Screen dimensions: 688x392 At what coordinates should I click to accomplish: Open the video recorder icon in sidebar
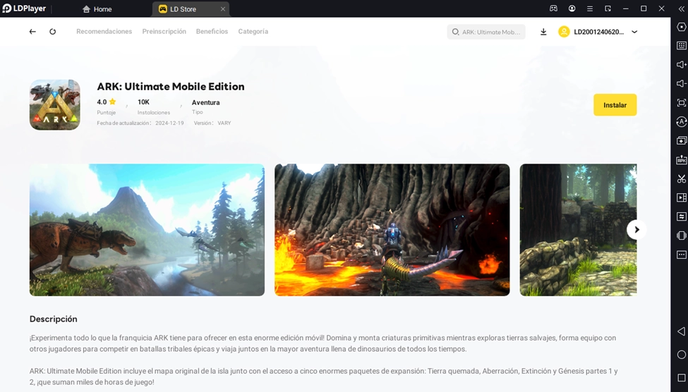682,197
